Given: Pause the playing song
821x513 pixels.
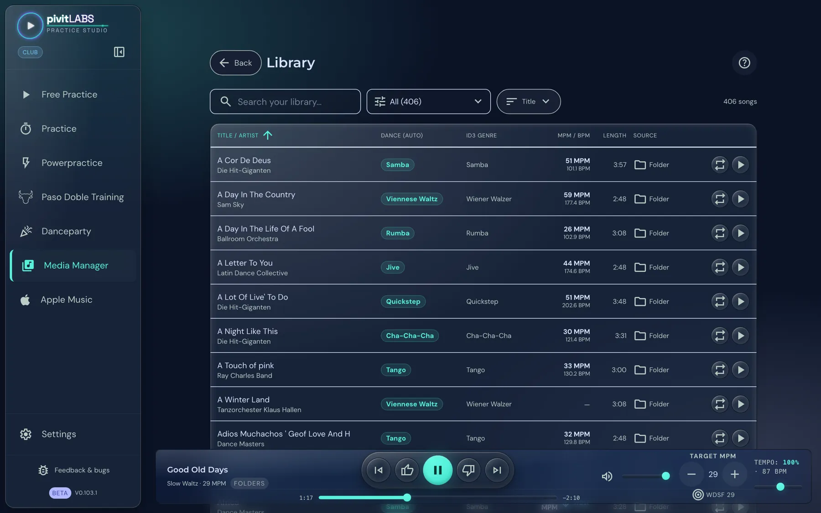Looking at the screenshot, I should click(437, 470).
